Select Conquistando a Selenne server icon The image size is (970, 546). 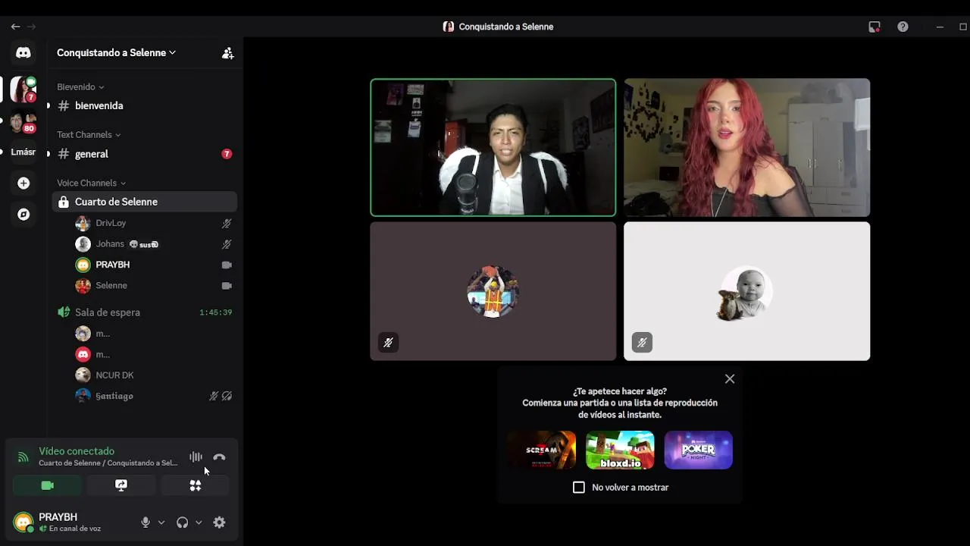(x=23, y=89)
